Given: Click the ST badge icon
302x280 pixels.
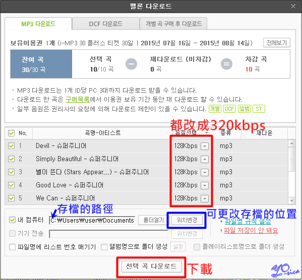Looking at the screenshot, I should point(259,109).
